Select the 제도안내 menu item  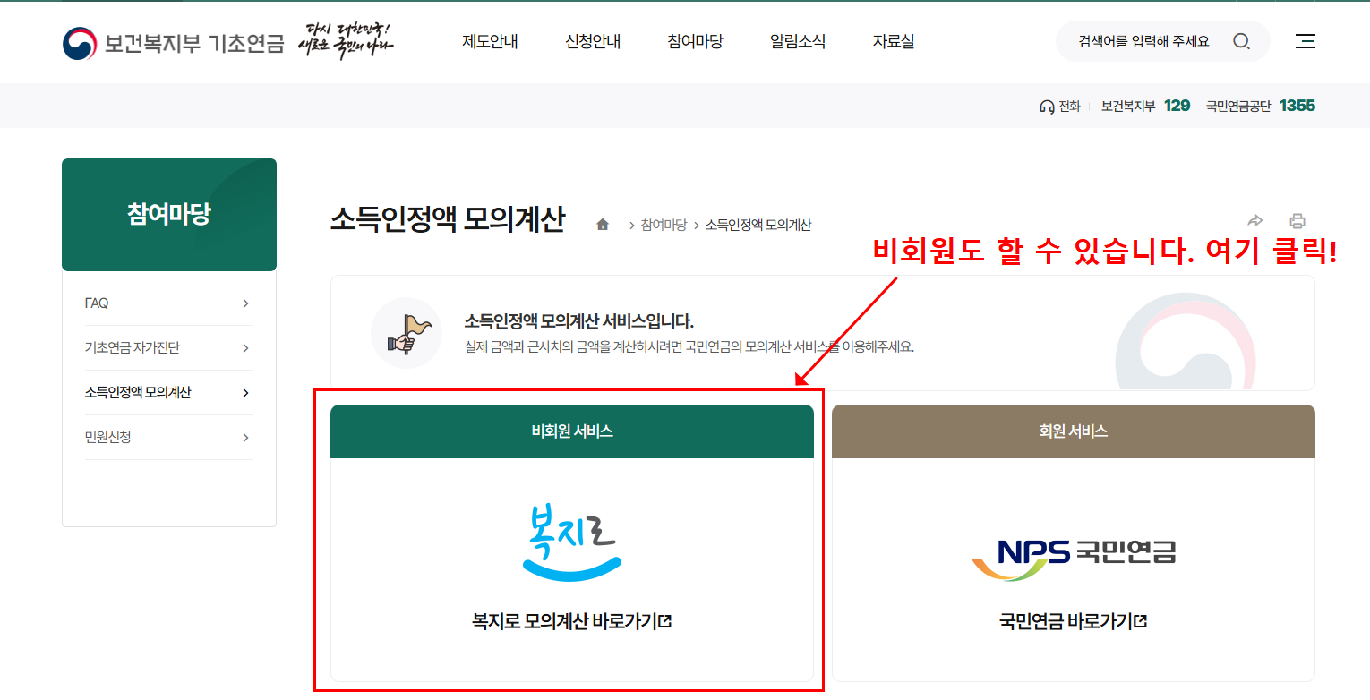490,41
